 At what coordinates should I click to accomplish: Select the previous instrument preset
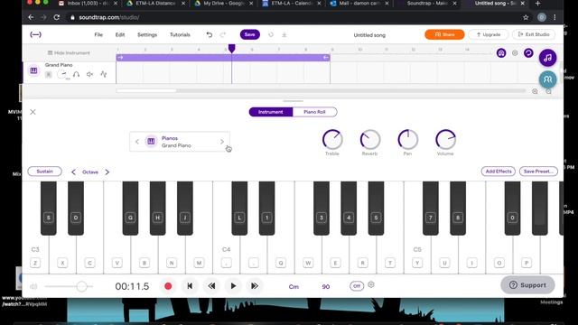pos(137,142)
